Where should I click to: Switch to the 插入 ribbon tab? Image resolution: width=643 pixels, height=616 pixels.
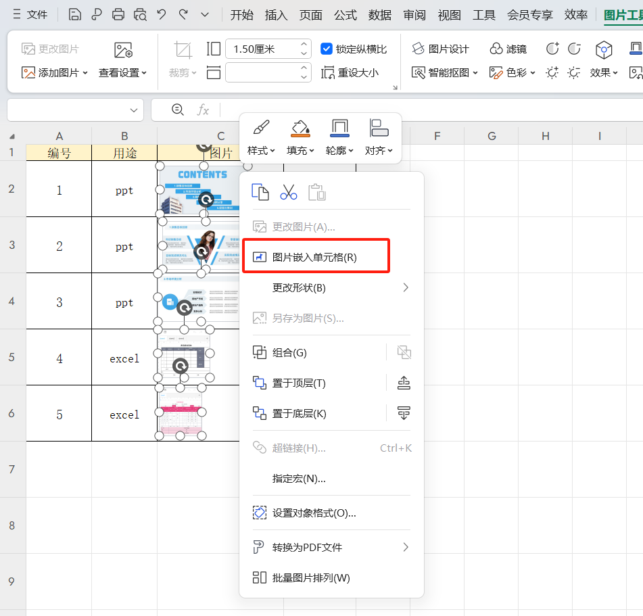(x=276, y=14)
